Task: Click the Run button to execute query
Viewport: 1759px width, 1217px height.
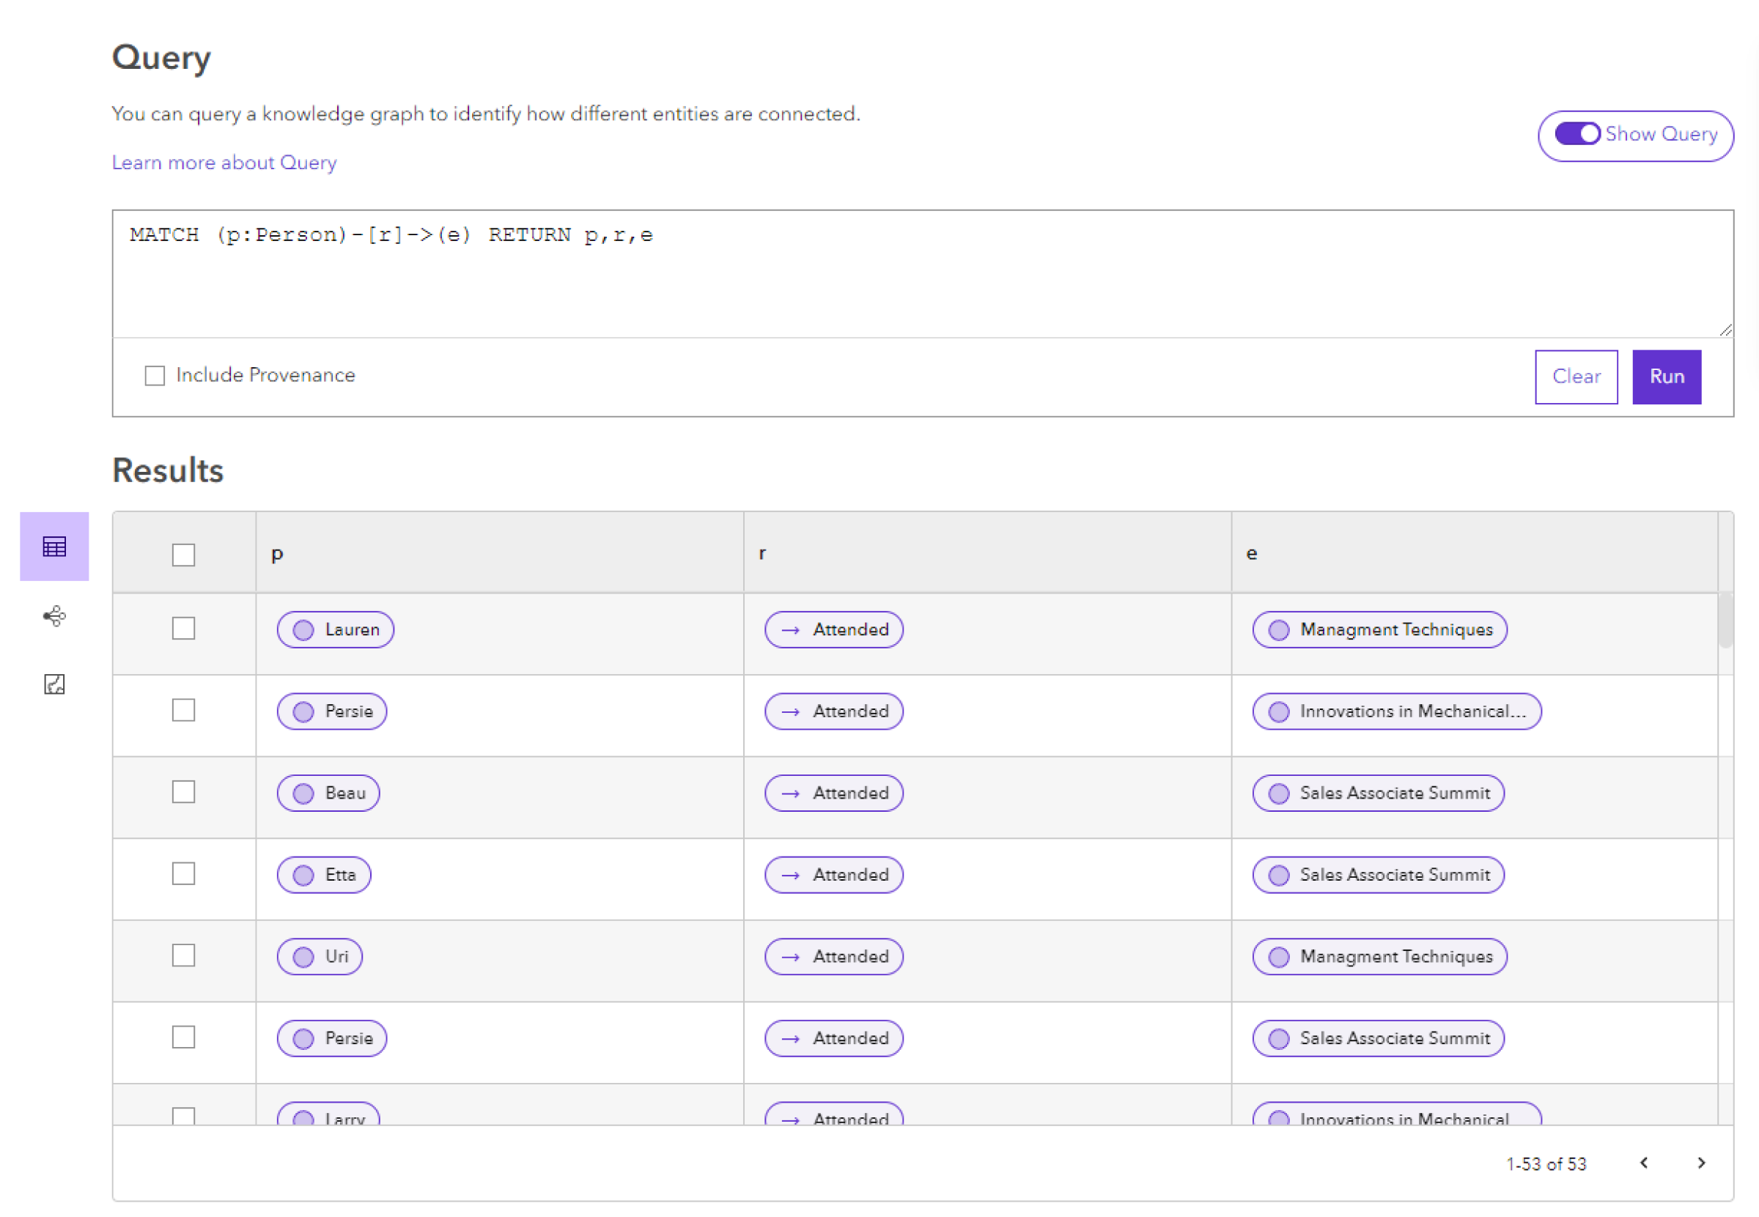Action: click(1670, 375)
